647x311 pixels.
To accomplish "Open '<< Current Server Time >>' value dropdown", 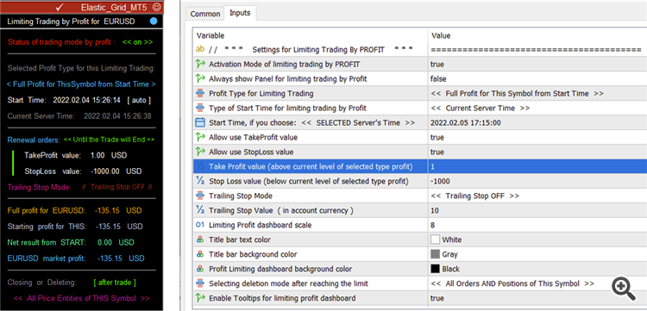I will tap(481, 108).
